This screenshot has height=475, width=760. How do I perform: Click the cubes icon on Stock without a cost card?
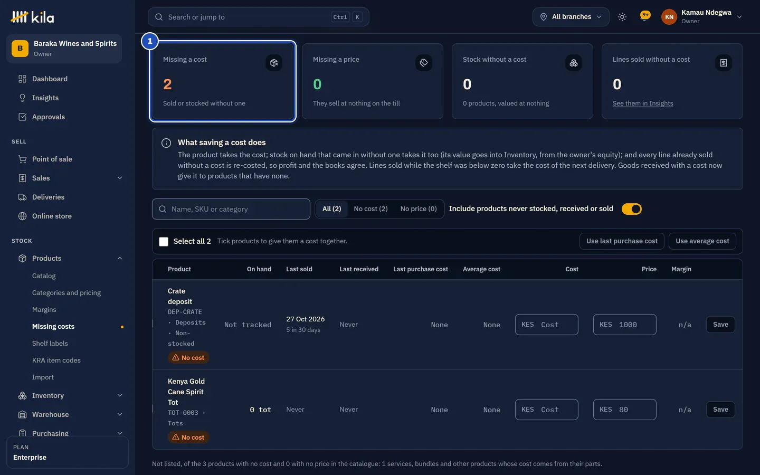coord(574,63)
